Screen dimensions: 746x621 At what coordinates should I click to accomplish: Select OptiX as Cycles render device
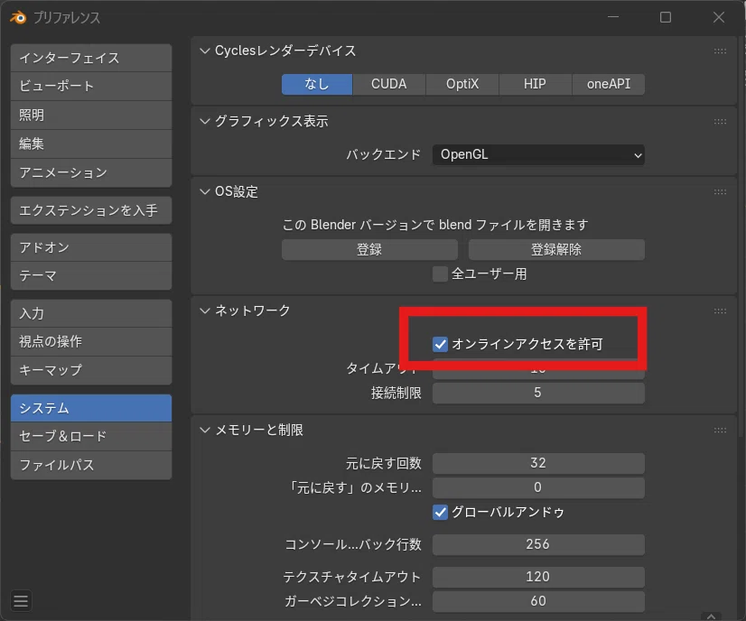tap(462, 84)
